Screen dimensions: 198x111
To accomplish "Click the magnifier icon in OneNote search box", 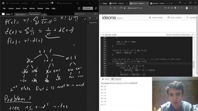I will point(95,14).
